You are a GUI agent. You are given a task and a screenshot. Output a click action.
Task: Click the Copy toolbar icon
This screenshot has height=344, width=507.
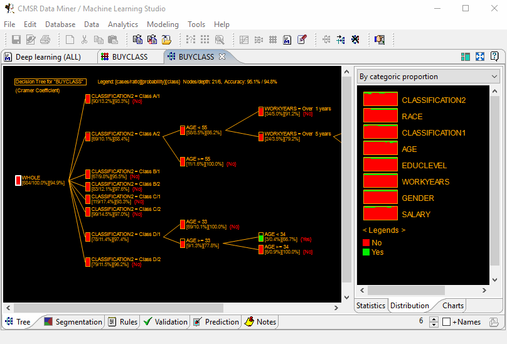coord(99,40)
